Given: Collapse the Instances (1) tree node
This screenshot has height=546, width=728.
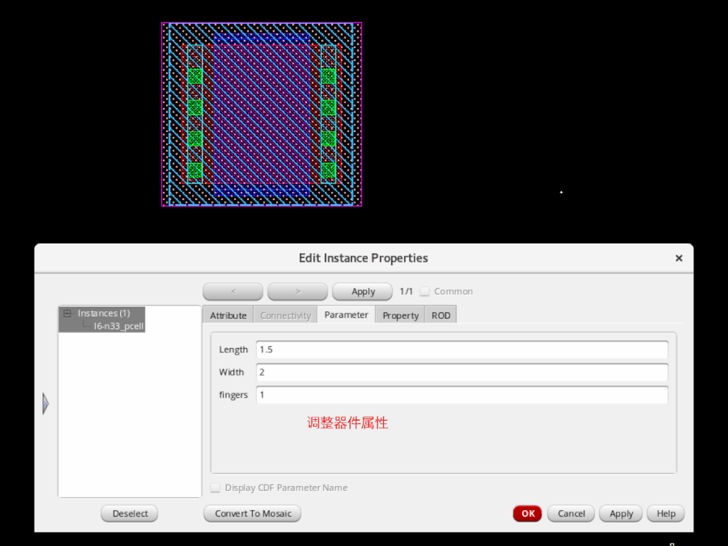Looking at the screenshot, I should click(x=67, y=312).
